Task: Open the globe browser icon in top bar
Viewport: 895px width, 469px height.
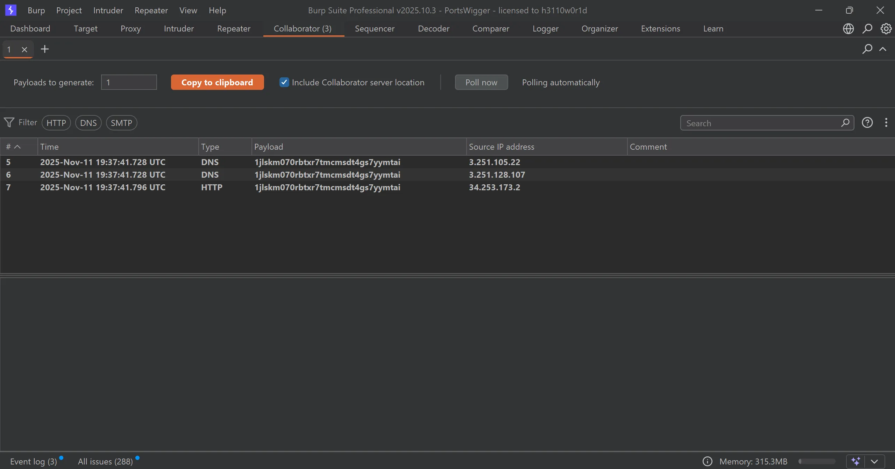Action: point(848,29)
